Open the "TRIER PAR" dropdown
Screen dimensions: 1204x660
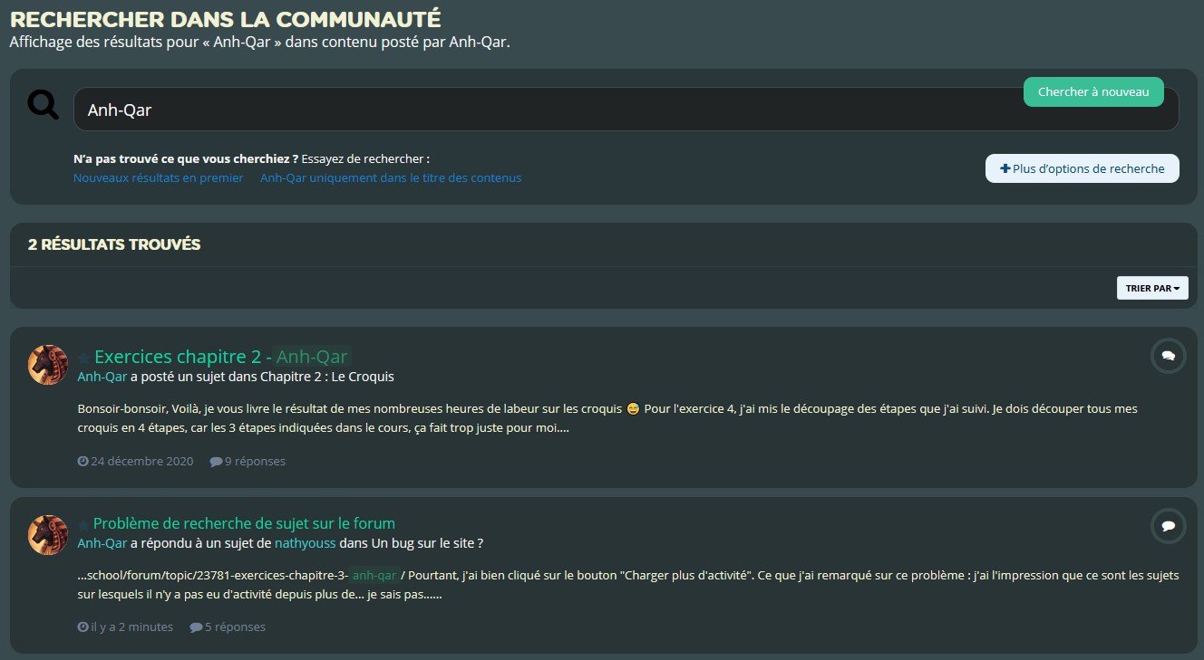1151,287
